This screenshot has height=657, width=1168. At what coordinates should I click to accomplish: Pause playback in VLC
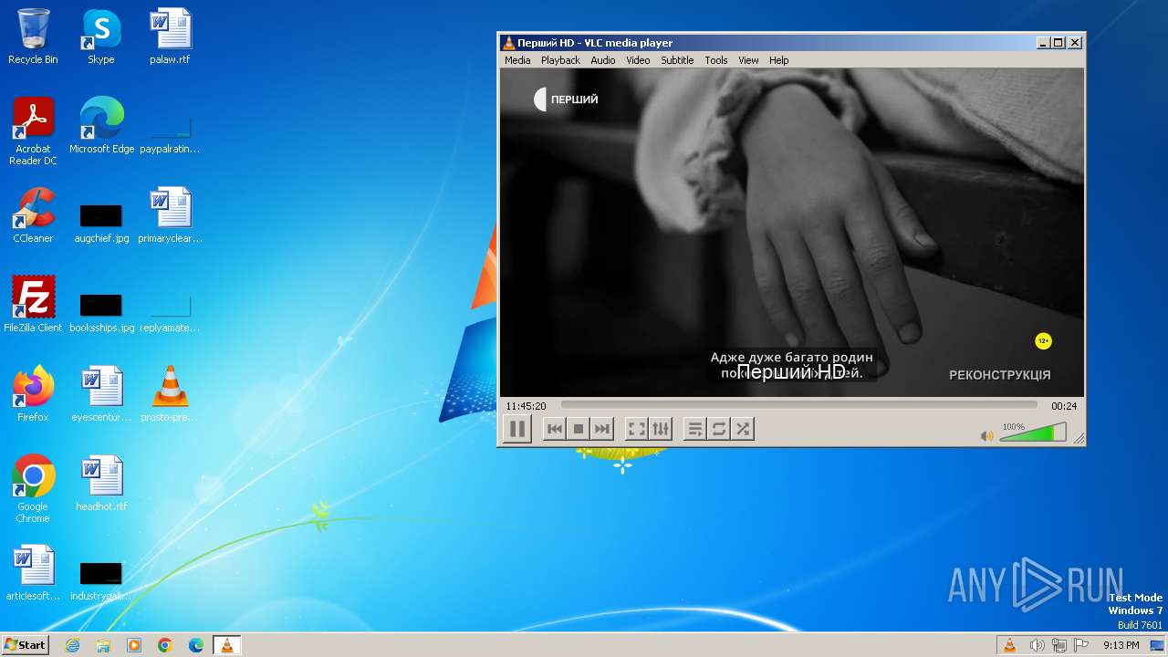click(x=516, y=428)
